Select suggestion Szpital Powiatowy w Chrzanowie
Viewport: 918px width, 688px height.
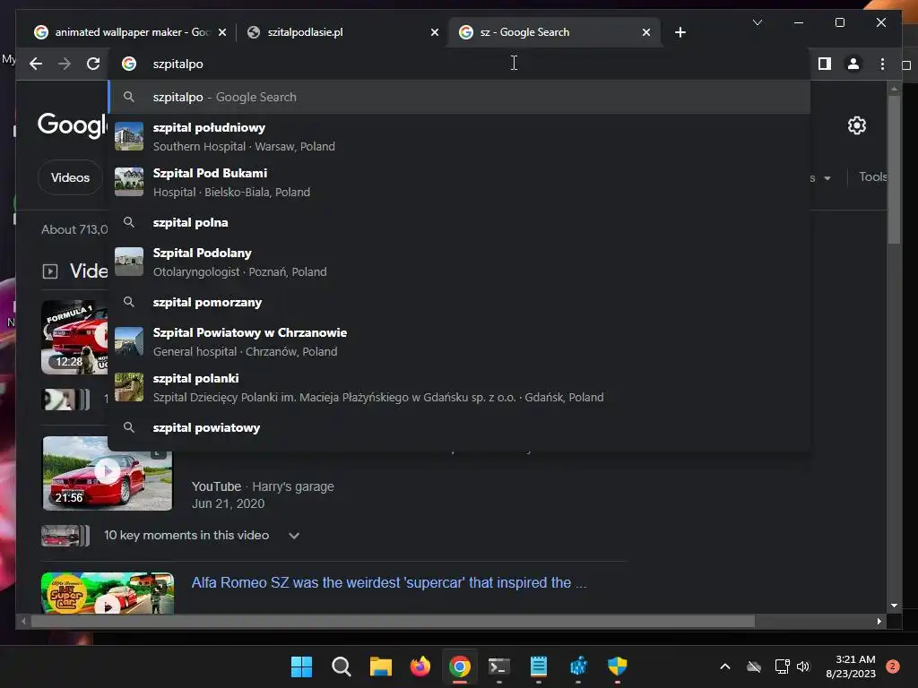tap(460, 341)
